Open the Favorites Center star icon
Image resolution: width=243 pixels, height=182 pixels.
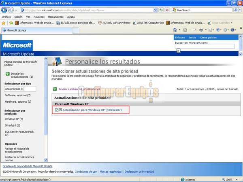[3, 23]
